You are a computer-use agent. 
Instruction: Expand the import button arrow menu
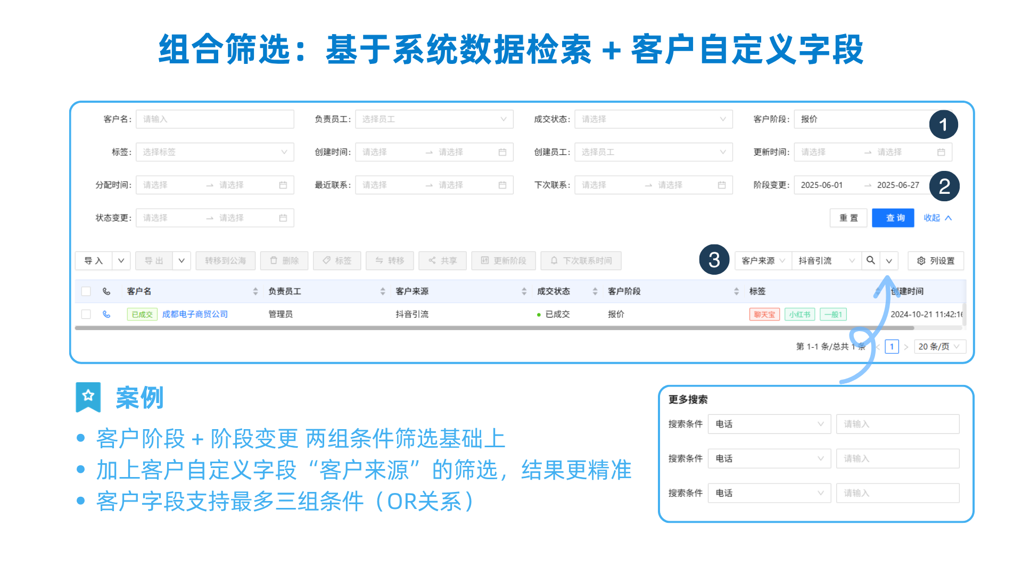121,261
